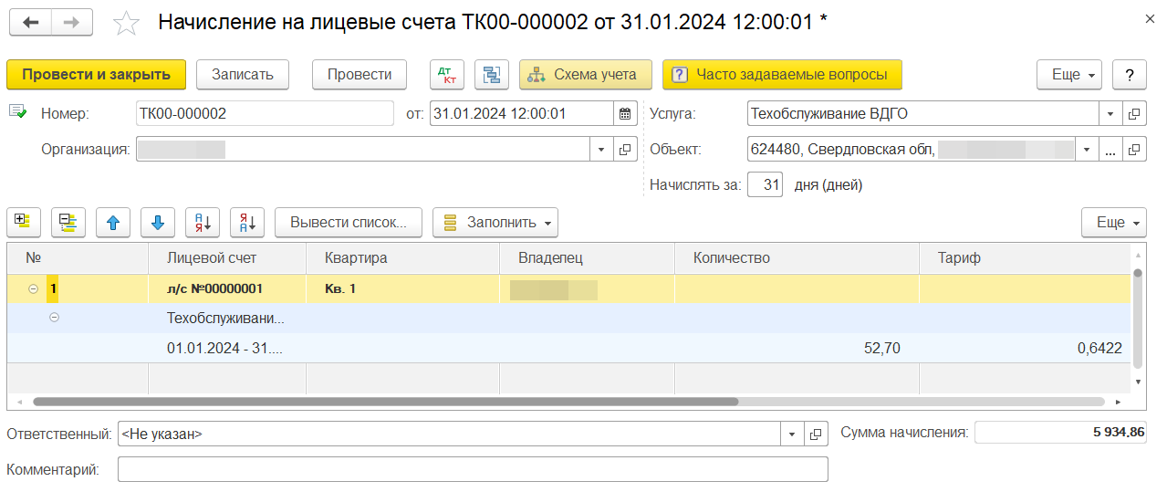The height and width of the screenshot is (492, 1167).
Task: Sort table ascending А-Я
Action: click(203, 222)
